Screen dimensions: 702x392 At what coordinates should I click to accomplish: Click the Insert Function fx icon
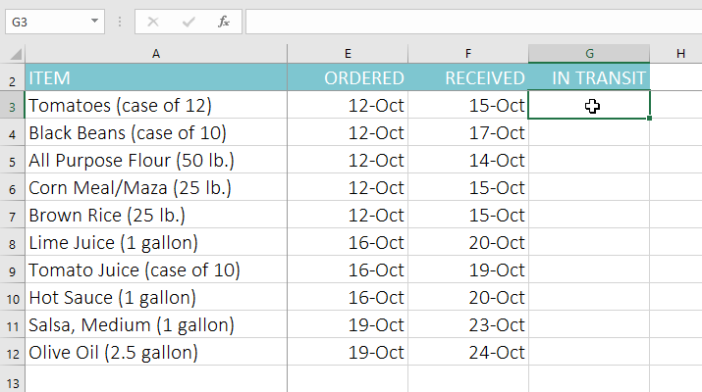click(x=224, y=21)
